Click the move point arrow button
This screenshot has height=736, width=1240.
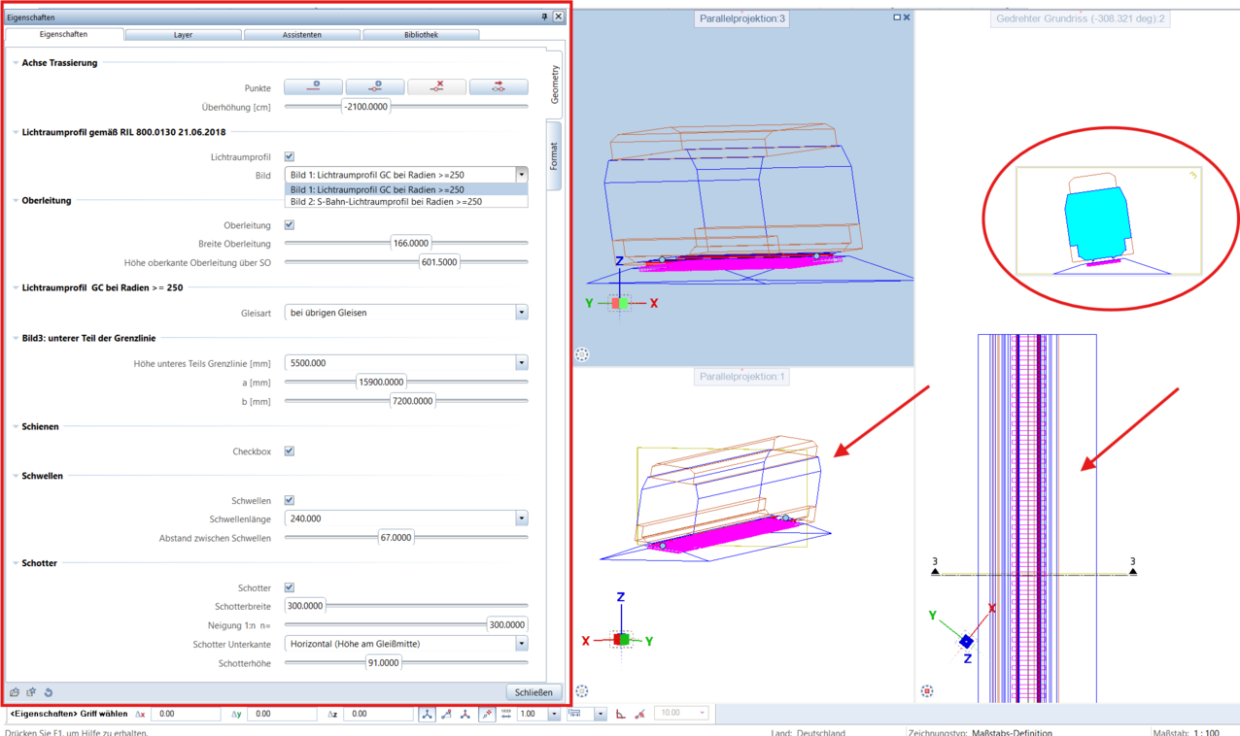(498, 87)
